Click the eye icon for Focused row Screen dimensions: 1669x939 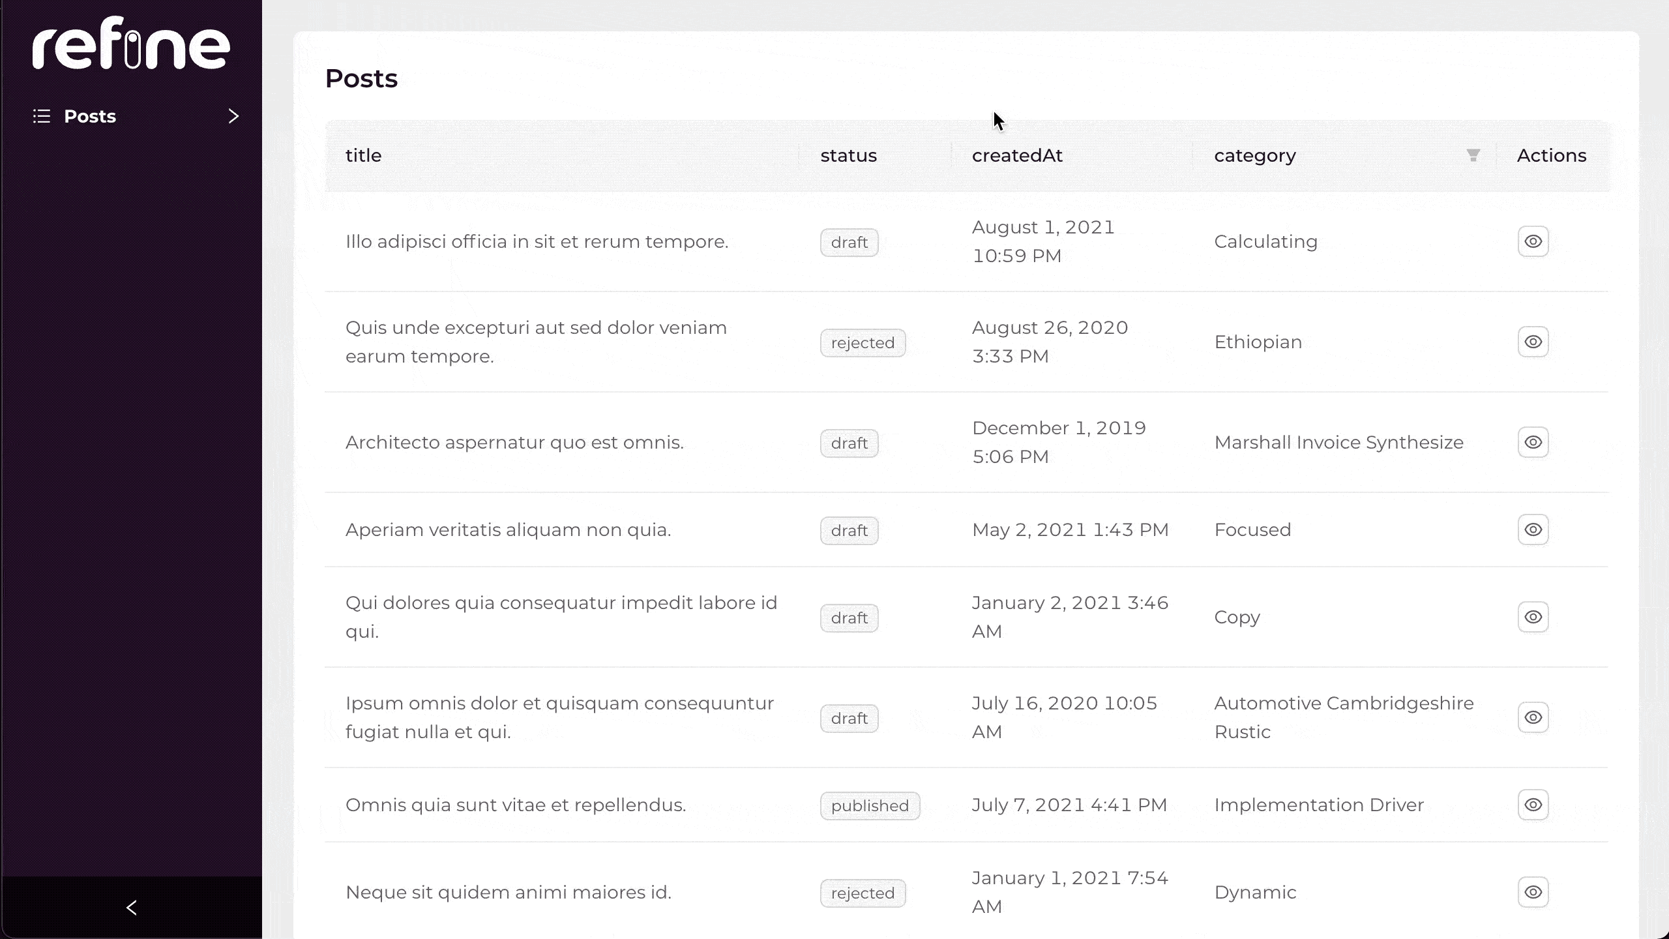point(1533,530)
